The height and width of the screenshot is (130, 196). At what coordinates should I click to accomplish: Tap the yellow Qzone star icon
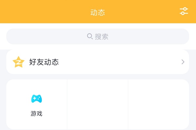18,62
